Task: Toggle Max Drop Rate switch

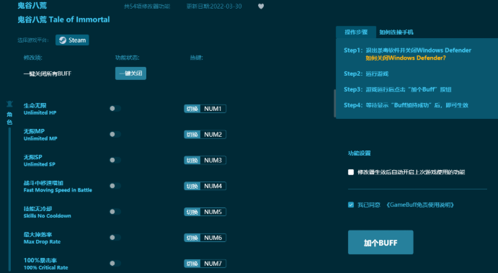Action: [115, 238]
